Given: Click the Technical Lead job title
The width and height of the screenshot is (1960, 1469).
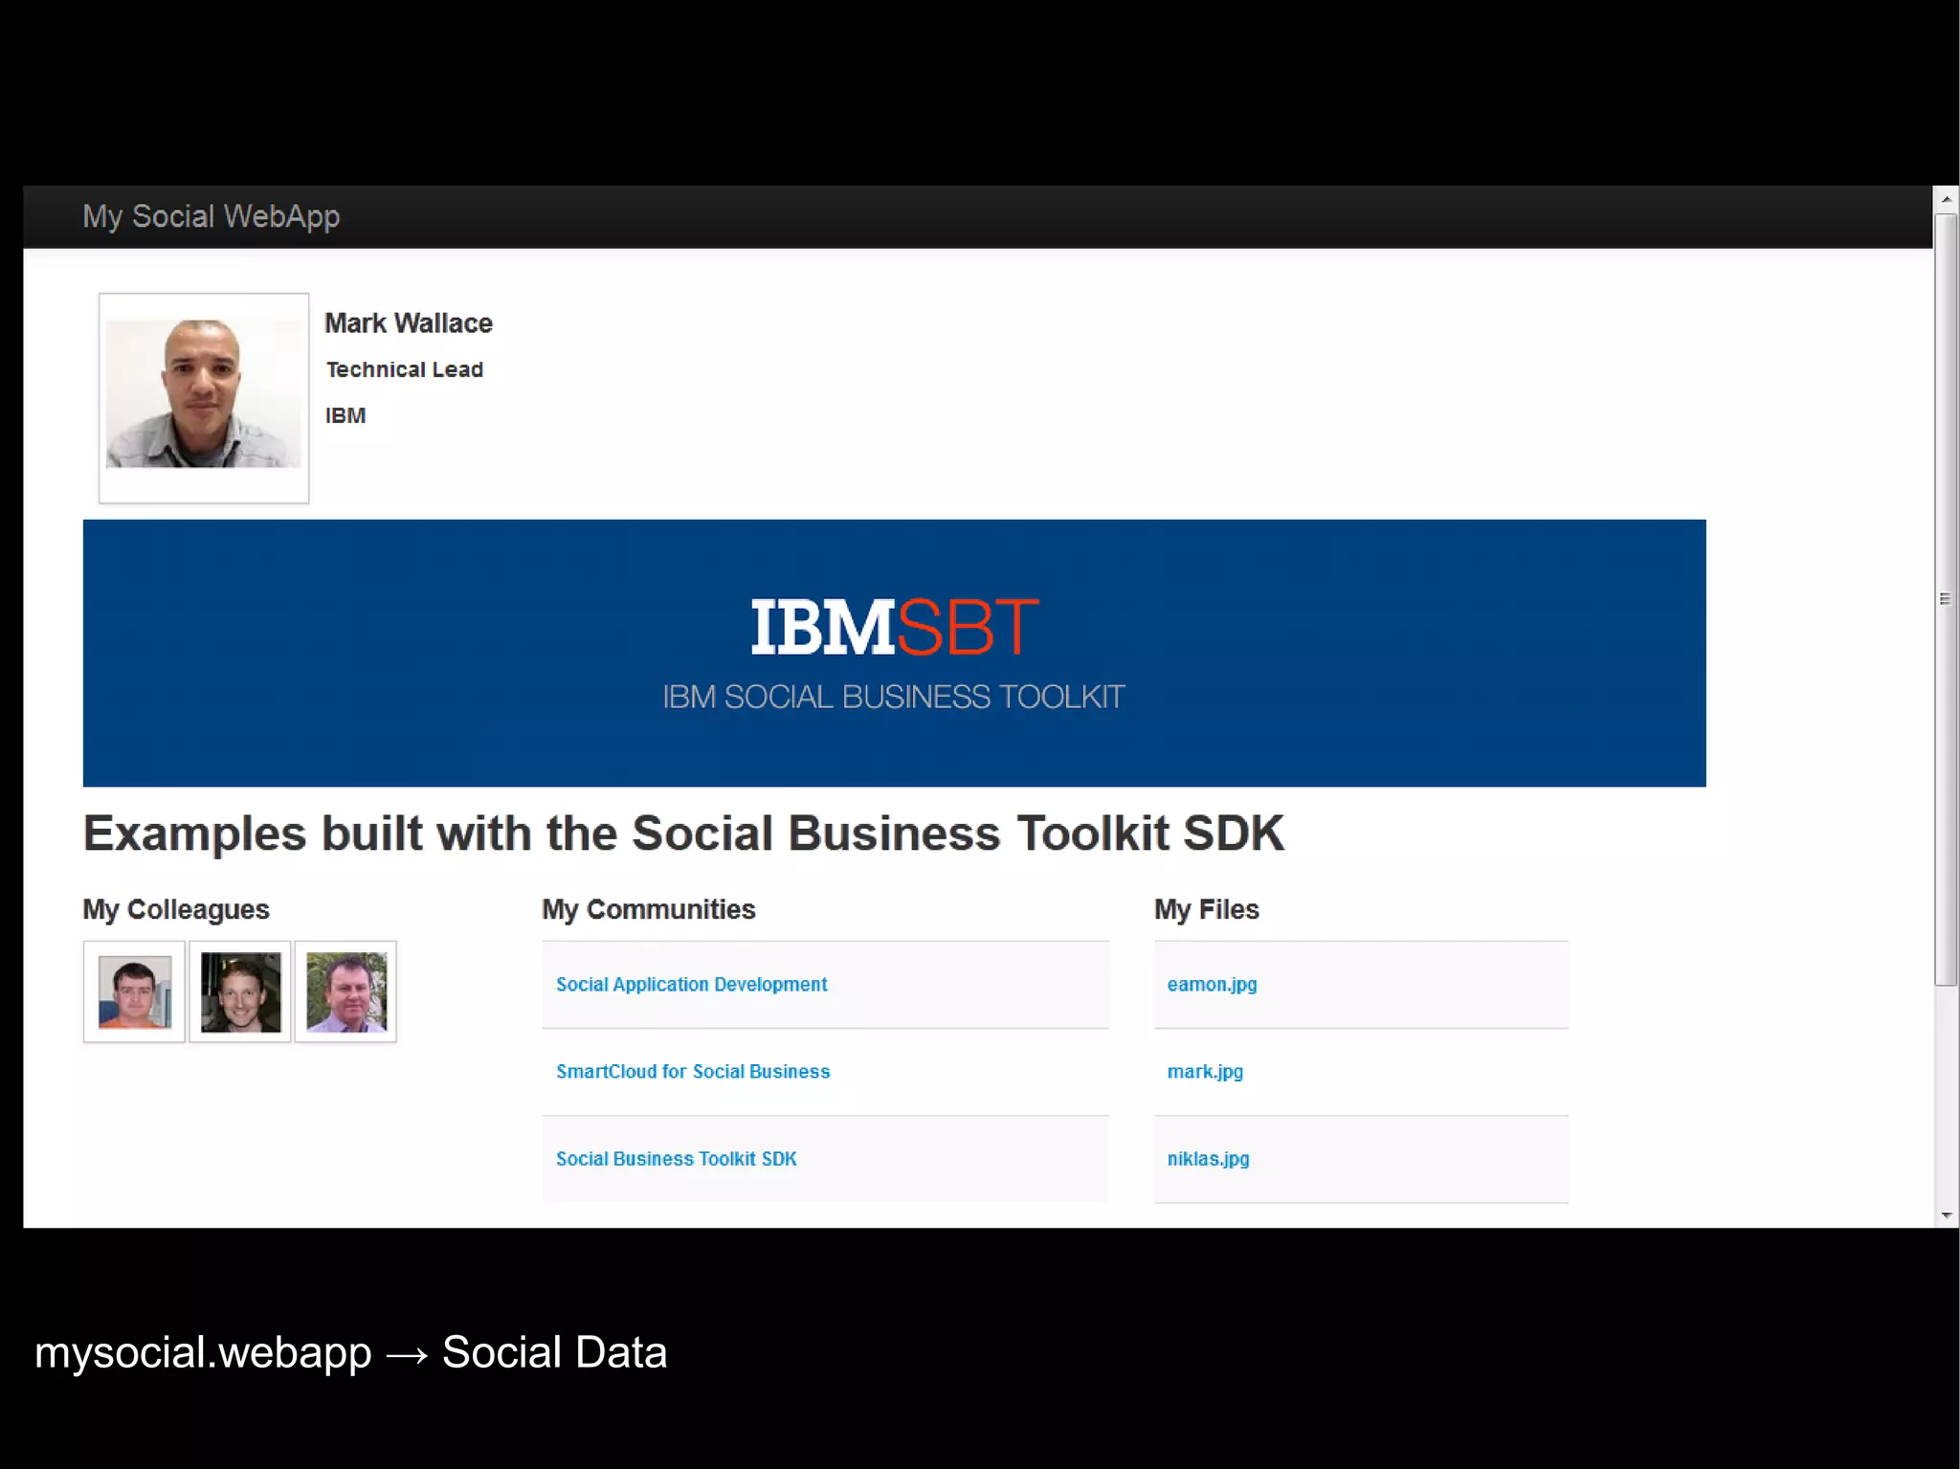Looking at the screenshot, I should coord(405,369).
